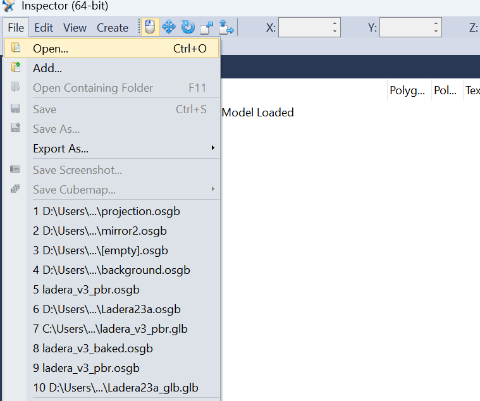Screen dimensions: 480x401
Task: Click the Add file icon with green plus
Action: coord(16,67)
